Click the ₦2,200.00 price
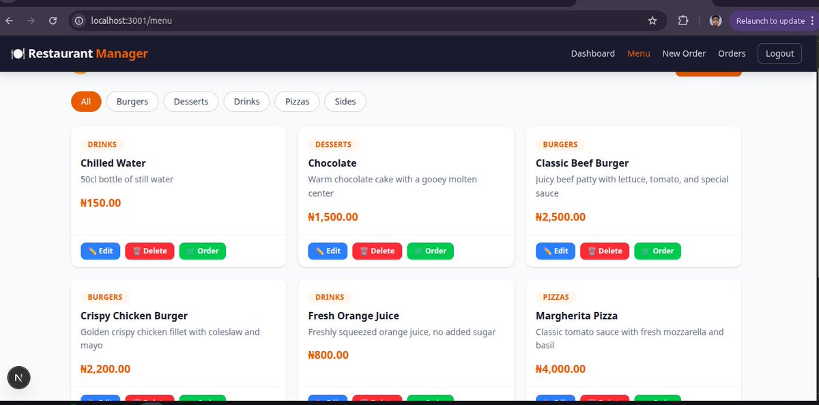This screenshot has width=819, height=405. [x=106, y=369]
